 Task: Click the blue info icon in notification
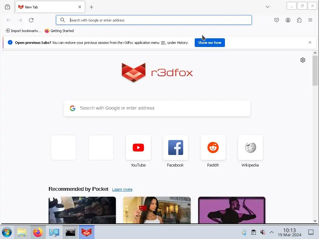pyautogui.click(x=10, y=42)
